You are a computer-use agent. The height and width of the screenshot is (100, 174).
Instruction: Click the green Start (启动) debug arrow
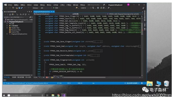pos(54,8)
